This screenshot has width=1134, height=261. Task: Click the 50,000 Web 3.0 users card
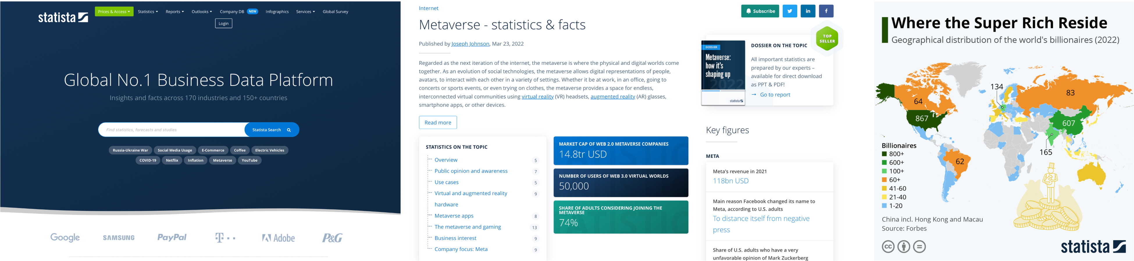621,183
